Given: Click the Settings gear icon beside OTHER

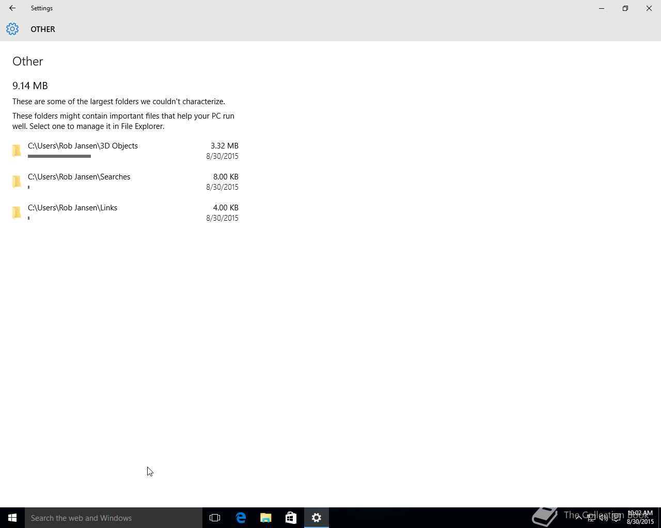Looking at the screenshot, I should point(12,29).
